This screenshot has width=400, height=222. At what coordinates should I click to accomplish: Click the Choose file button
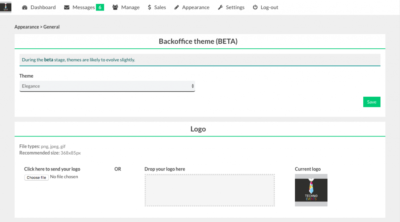(36, 178)
